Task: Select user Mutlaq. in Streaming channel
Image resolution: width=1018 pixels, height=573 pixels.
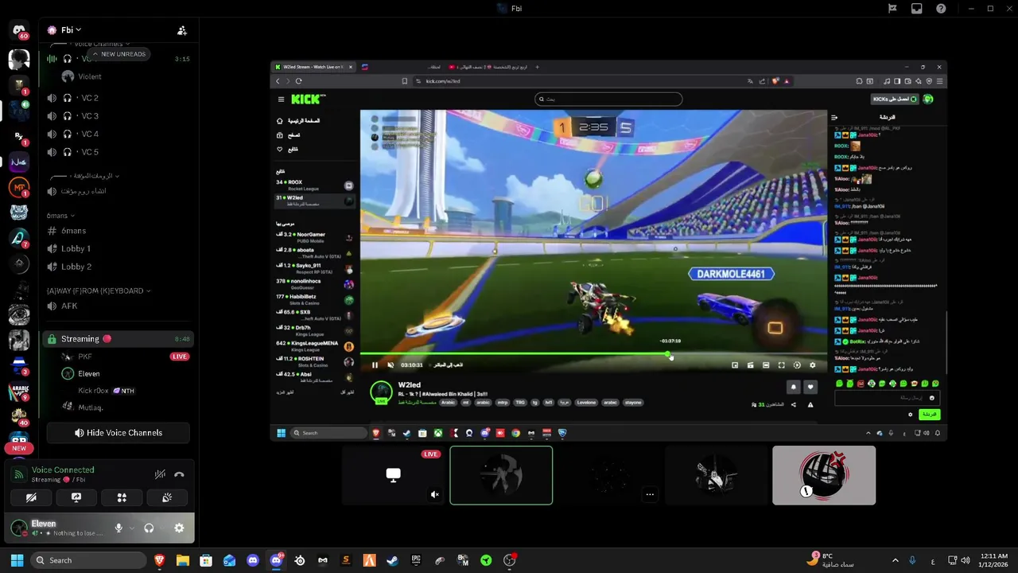Action: coord(91,407)
